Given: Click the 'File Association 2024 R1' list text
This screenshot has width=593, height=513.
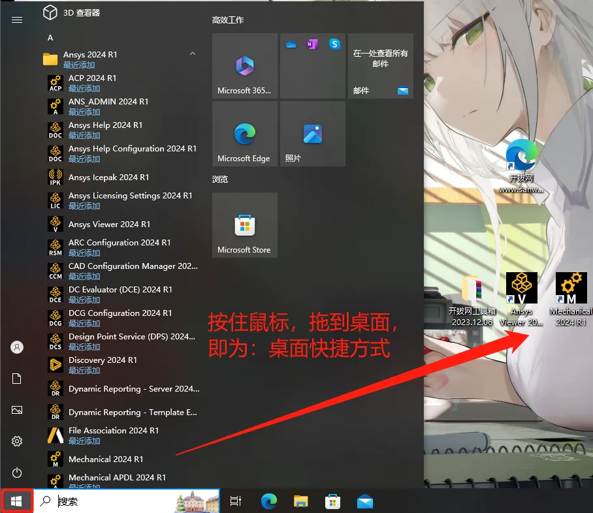Looking at the screenshot, I should 114,430.
